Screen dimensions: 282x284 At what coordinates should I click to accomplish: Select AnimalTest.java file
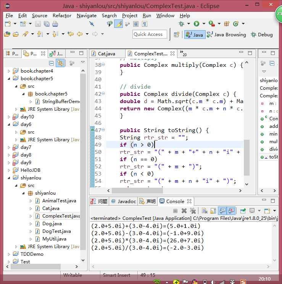59,201
